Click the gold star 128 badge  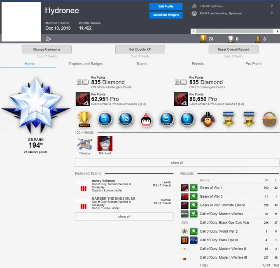(x=249, y=119)
